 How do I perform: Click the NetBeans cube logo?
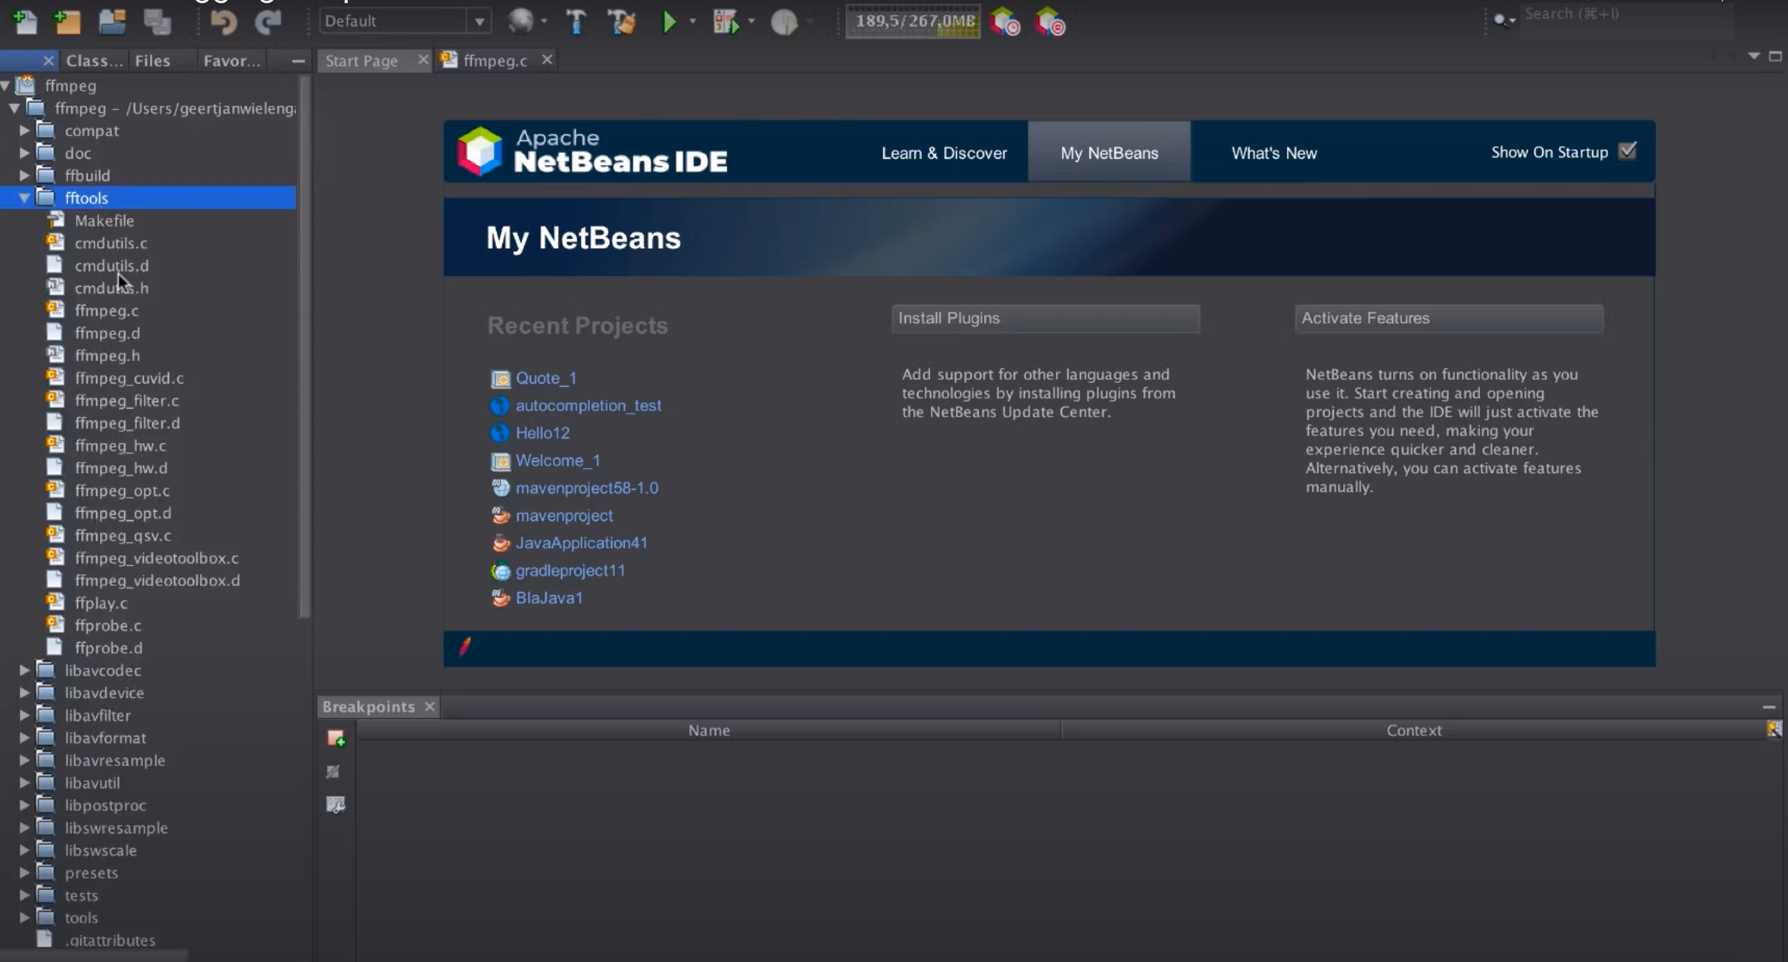[x=480, y=151]
